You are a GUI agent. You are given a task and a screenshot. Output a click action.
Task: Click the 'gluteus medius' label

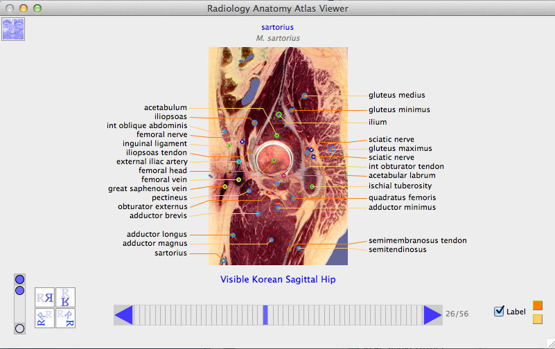pos(396,95)
